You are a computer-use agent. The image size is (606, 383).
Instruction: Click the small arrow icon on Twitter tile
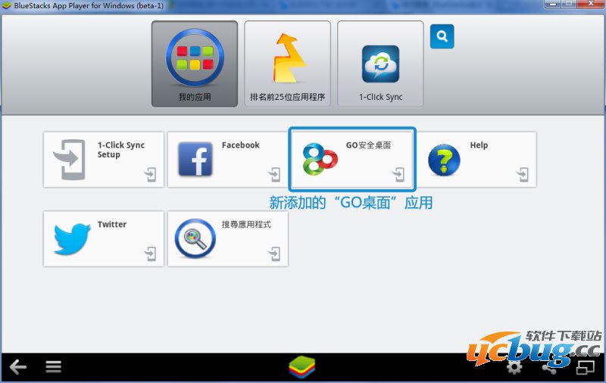150,254
